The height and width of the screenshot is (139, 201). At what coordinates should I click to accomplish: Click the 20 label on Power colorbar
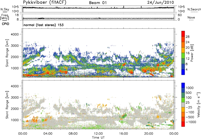187,48
